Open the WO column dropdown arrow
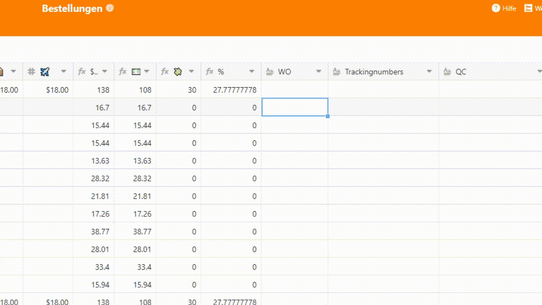 pyautogui.click(x=319, y=72)
